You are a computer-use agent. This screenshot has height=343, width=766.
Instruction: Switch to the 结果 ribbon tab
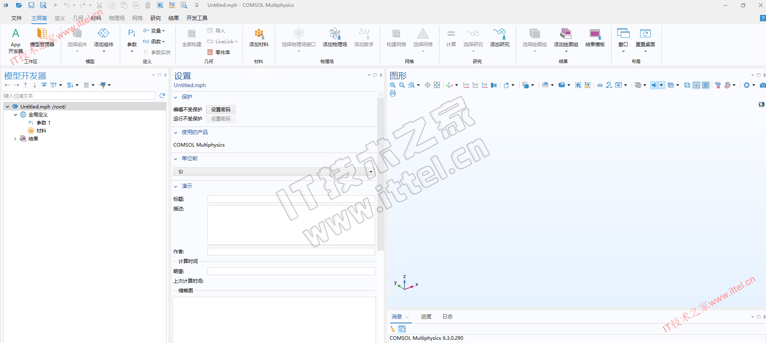click(x=174, y=18)
